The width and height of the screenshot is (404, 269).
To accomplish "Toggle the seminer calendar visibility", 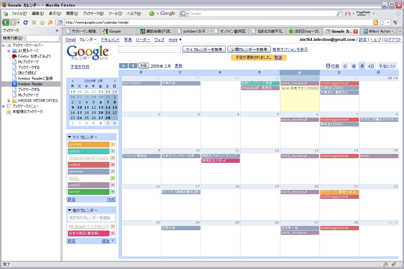I will pyautogui.click(x=89, y=171).
